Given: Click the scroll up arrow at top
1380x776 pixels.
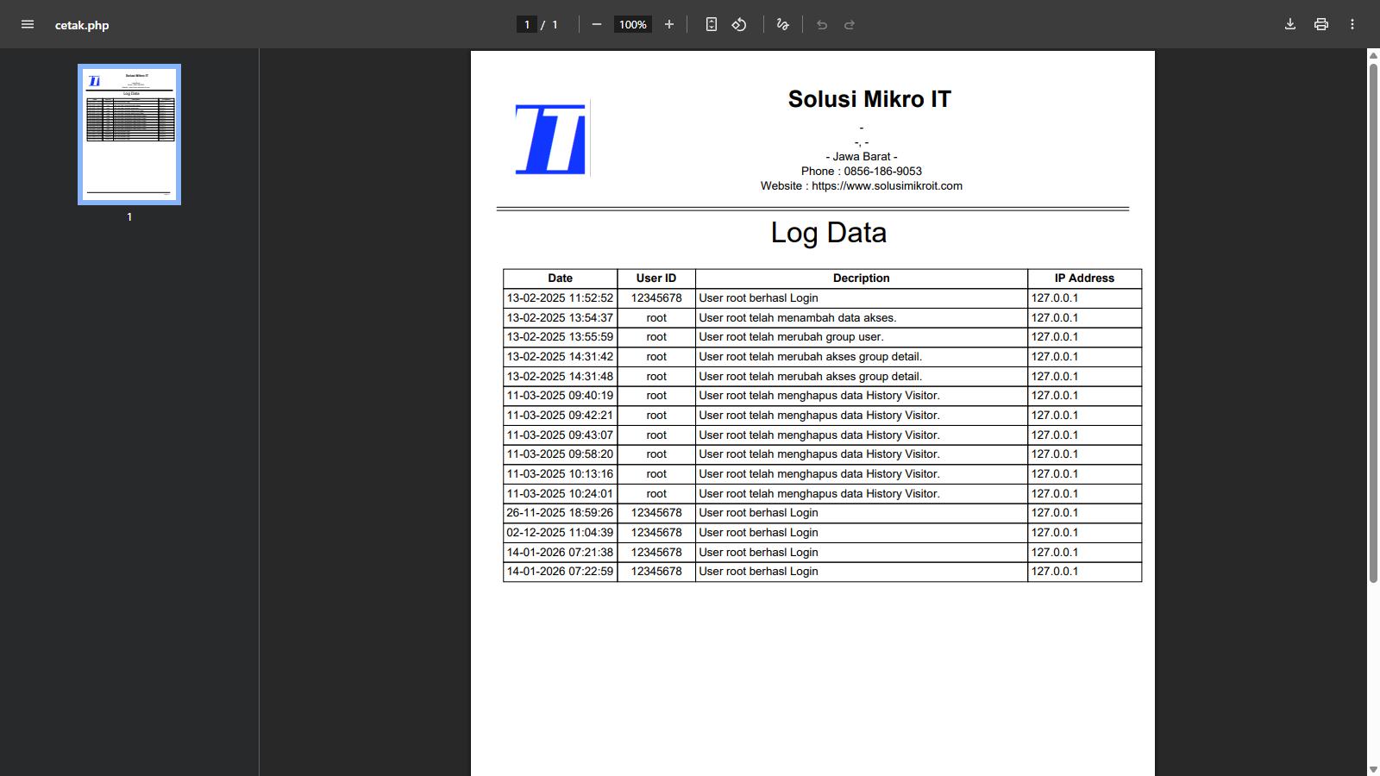Looking at the screenshot, I should click(x=1373, y=56).
